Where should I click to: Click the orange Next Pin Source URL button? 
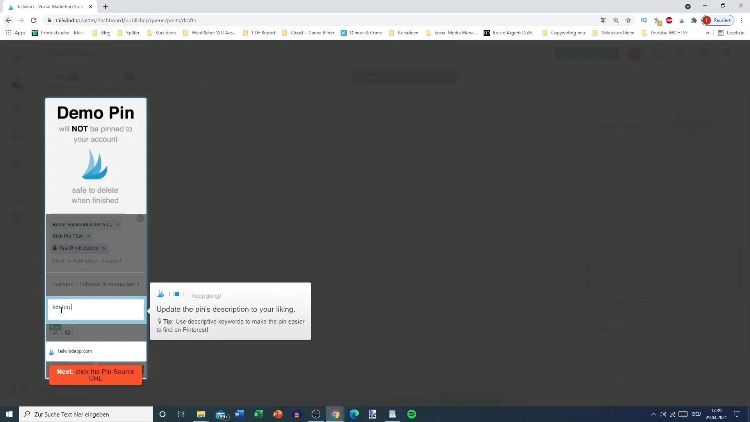[96, 375]
